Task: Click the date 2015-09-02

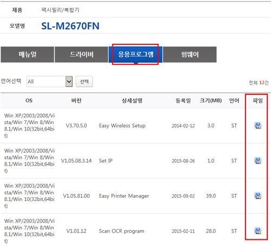Action: click(x=183, y=196)
